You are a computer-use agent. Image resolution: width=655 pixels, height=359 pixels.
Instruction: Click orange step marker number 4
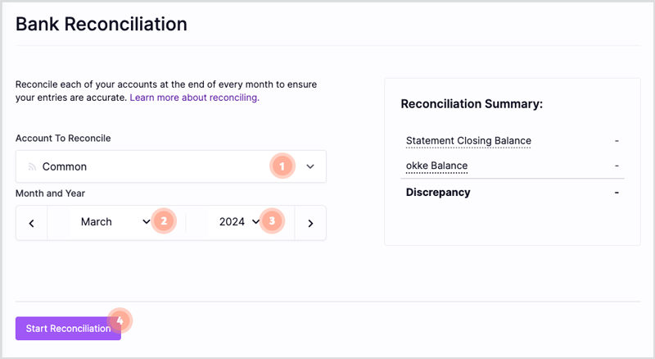(x=120, y=320)
